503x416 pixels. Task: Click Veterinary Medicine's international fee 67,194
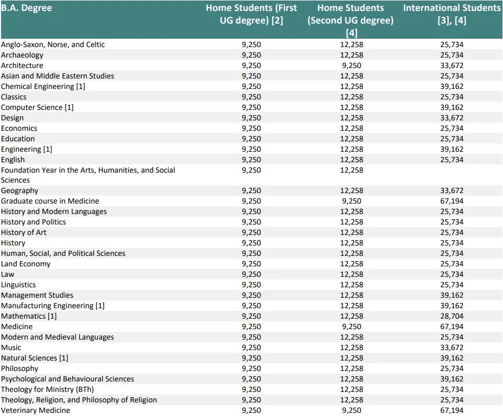click(452, 411)
